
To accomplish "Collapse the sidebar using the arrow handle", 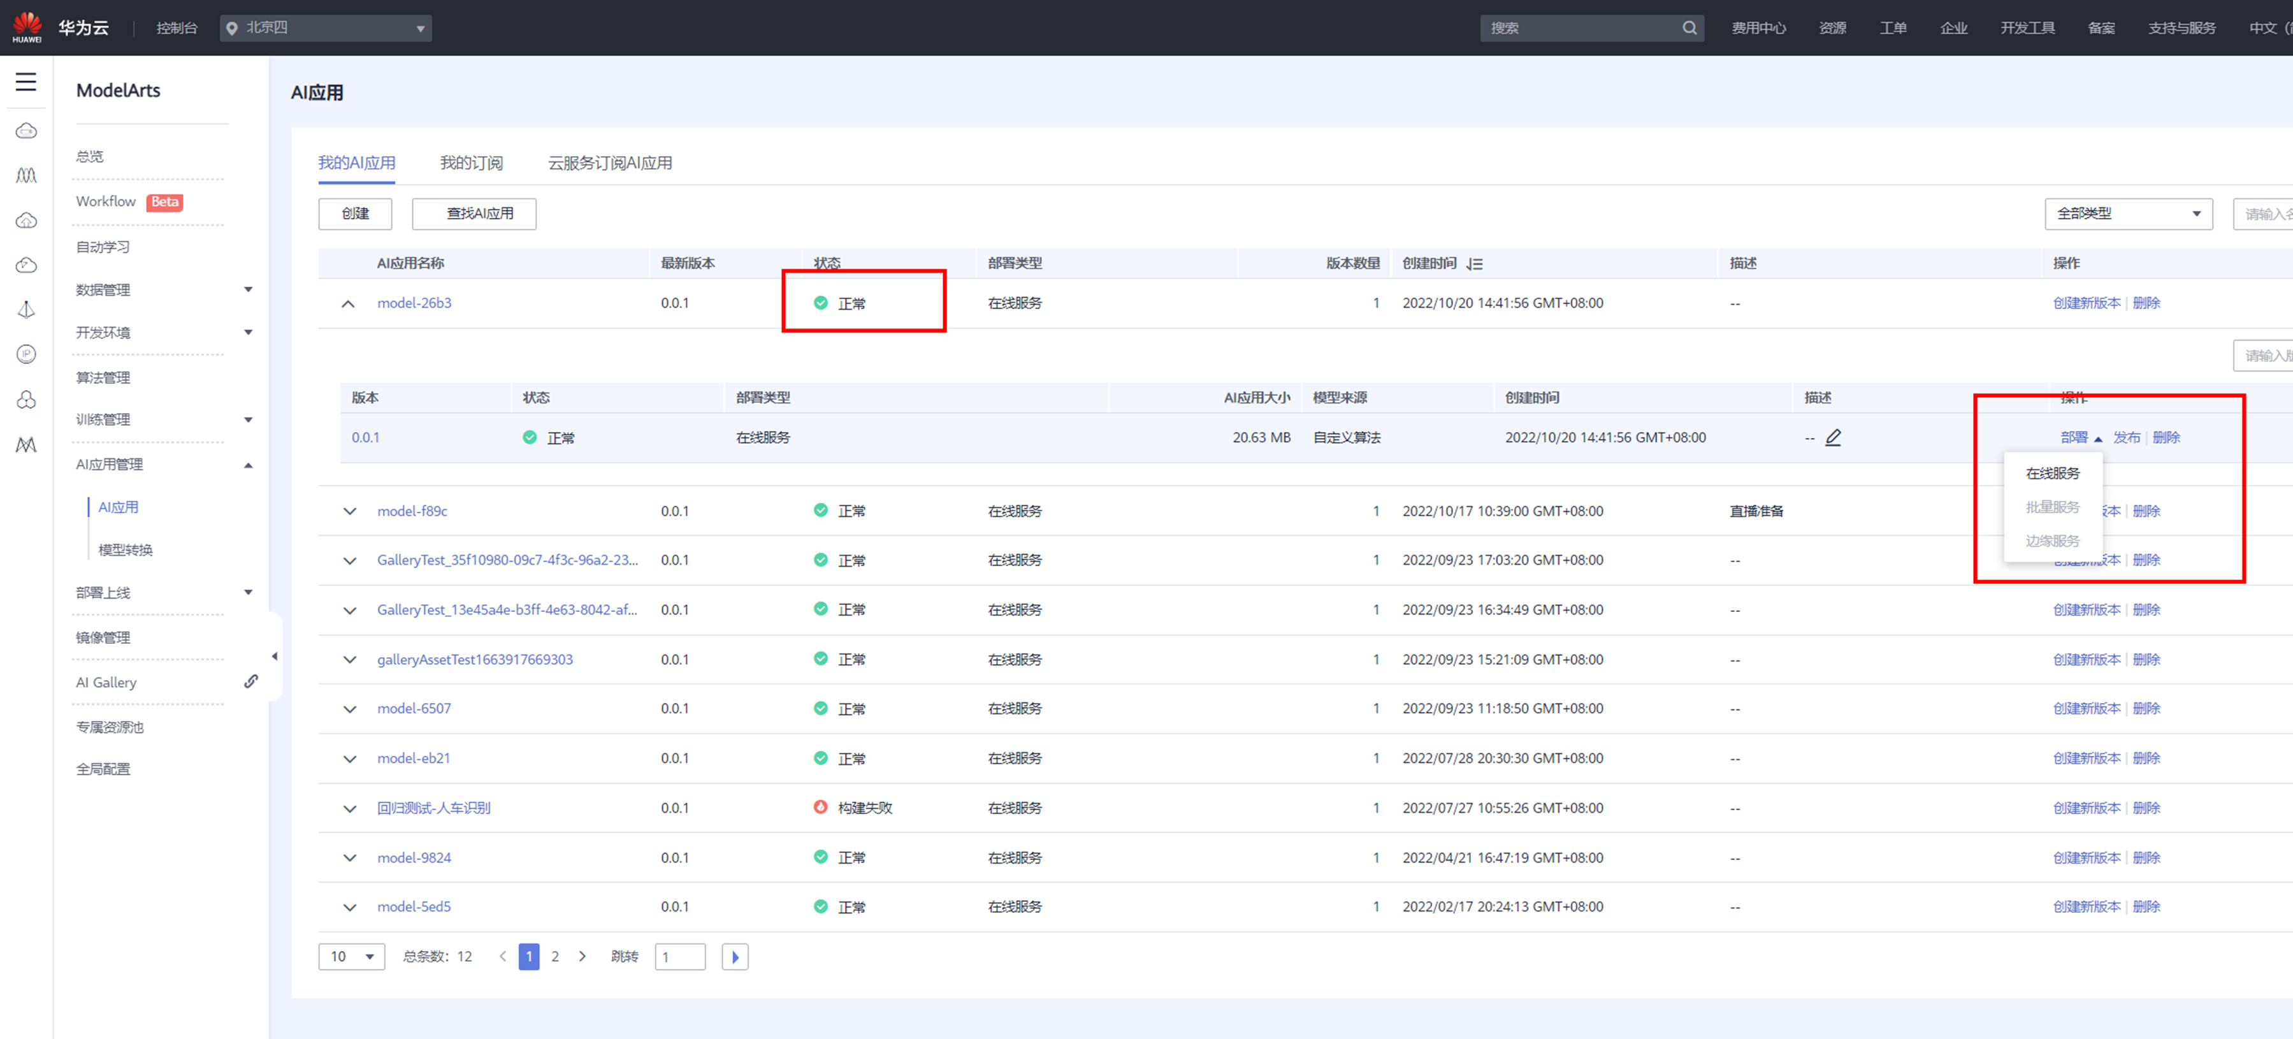I will coord(274,656).
